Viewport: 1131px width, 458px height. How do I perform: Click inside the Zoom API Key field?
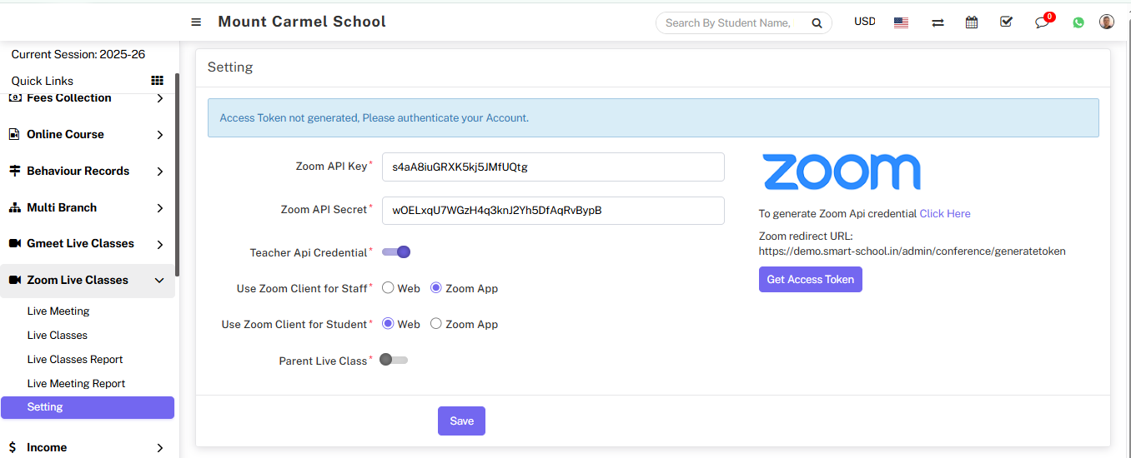552,167
